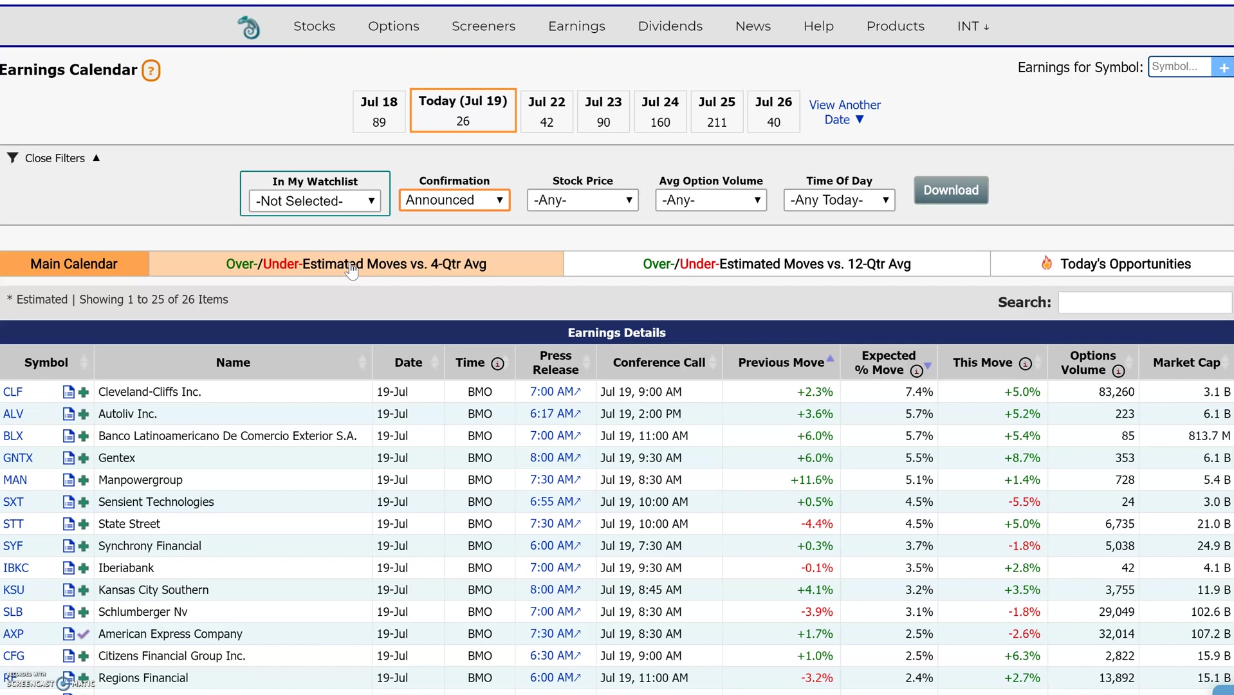1234x695 pixels.
Task: Click the plus button next to Symbol field
Action: (x=1223, y=67)
